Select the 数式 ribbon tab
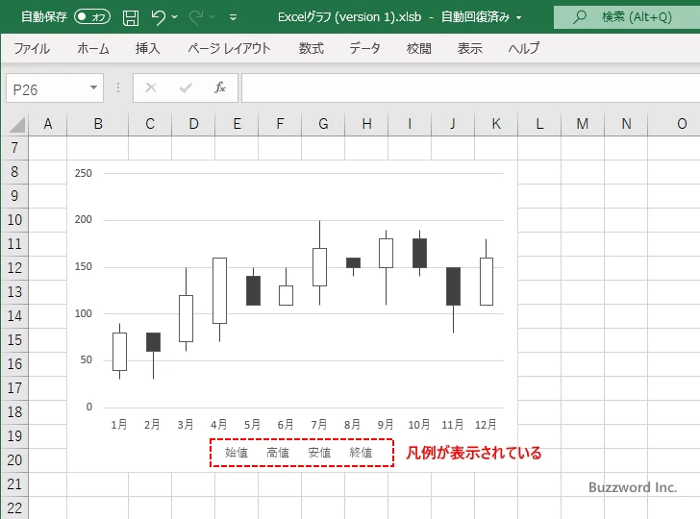Screen dimensions: 700x519 coord(311,48)
